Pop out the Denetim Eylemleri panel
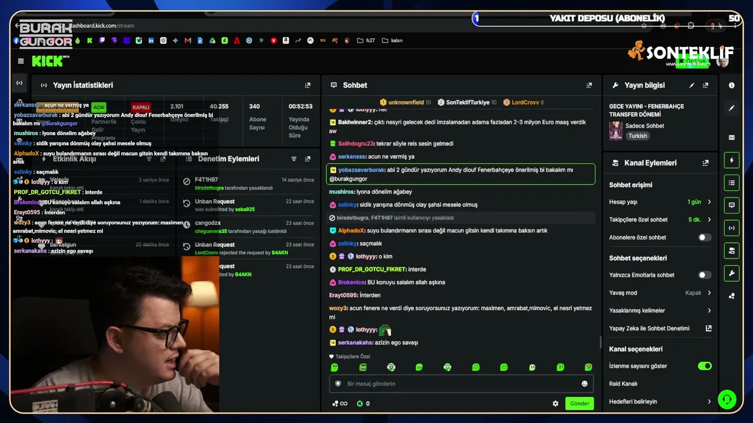Viewport: 753px width, 423px height. tap(308, 159)
